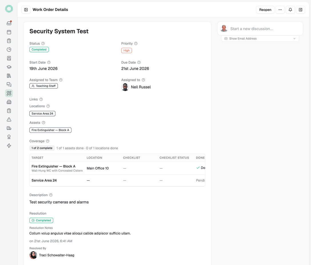This screenshot has width=311, height=265.
Task: Open the chat messages sidebar icon
Action: click(x=9, y=85)
